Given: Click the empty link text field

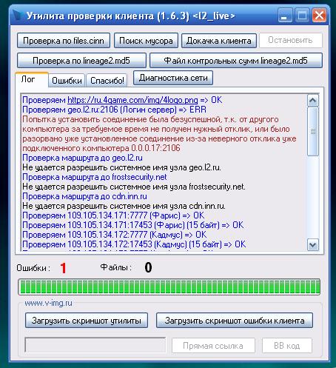Looking at the screenshot, I should click(x=95, y=345).
